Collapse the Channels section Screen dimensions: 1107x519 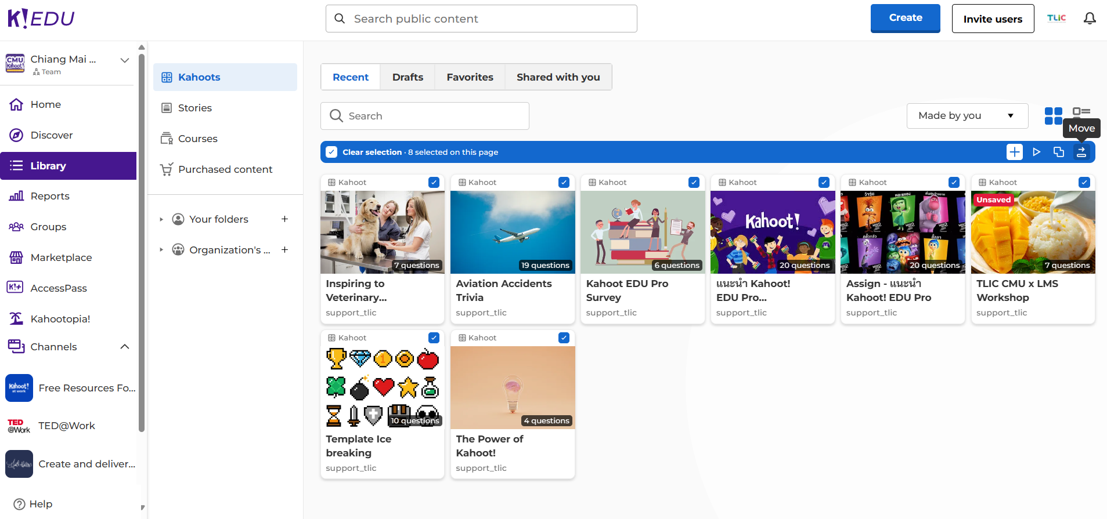tap(124, 347)
